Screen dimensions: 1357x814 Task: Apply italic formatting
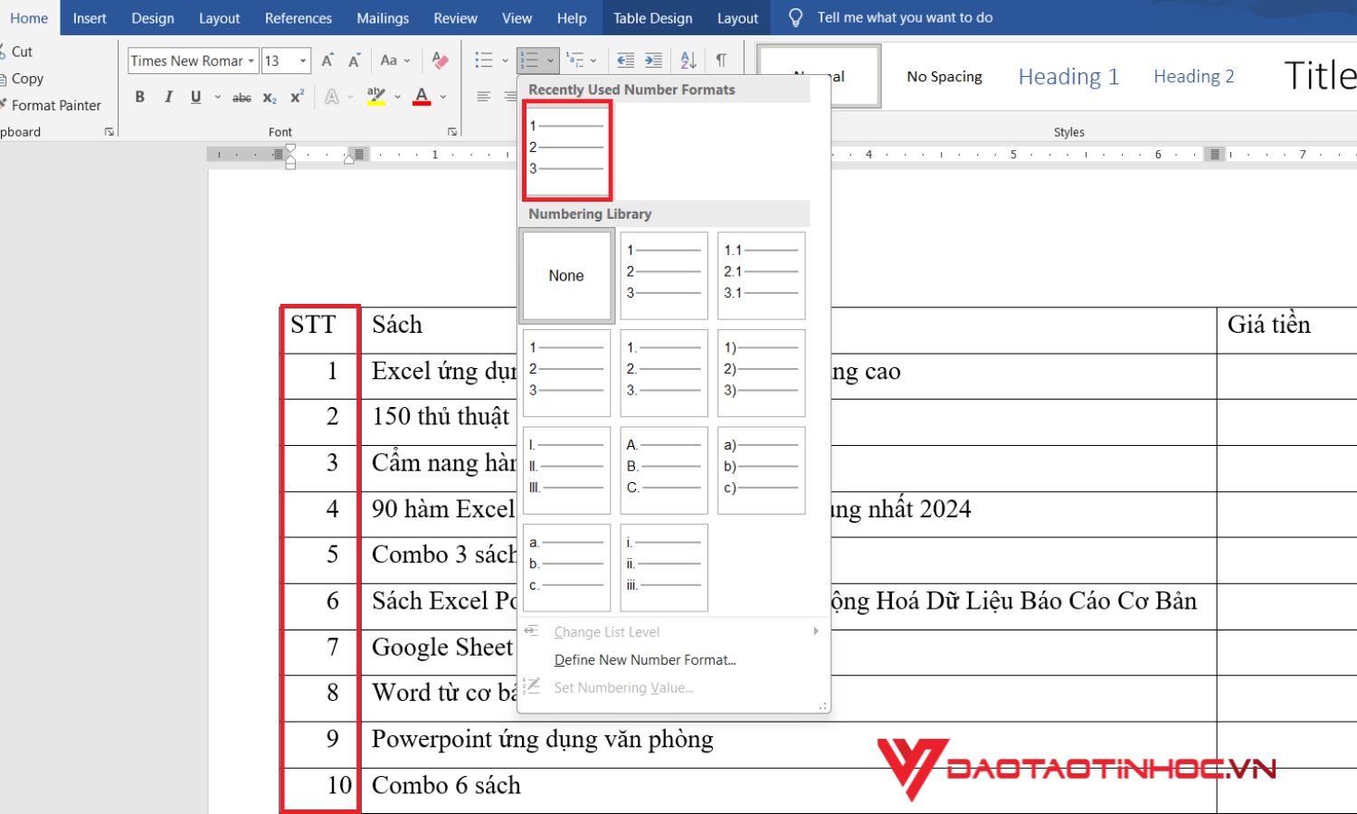[167, 96]
